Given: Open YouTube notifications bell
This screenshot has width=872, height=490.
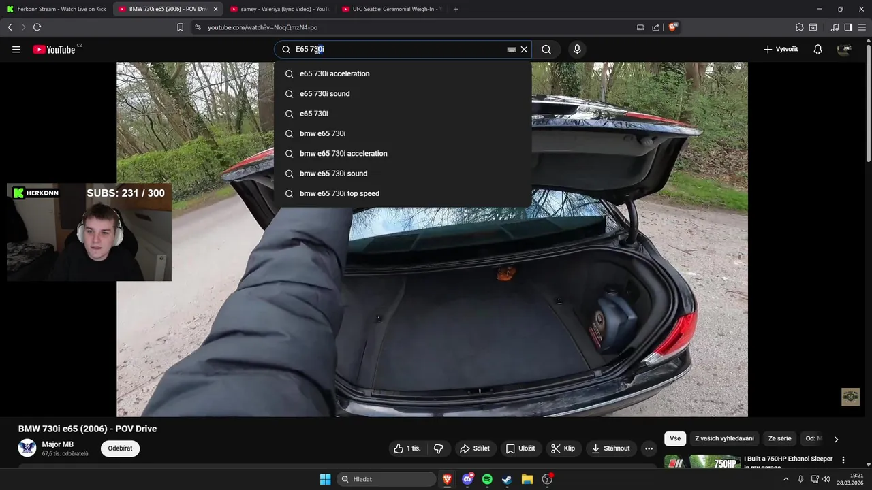Looking at the screenshot, I should click(817, 49).
